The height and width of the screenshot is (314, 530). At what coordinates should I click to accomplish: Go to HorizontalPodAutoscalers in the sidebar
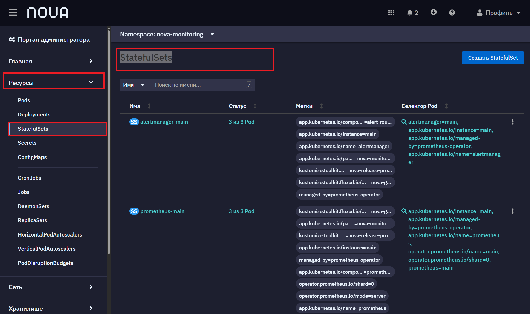pos(50,235)
